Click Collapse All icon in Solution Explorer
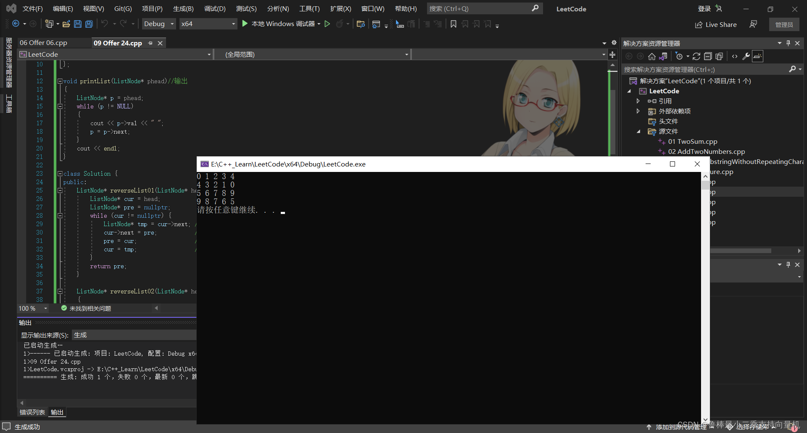The width and height of the screenshot is (807, 433). (708, 56)
